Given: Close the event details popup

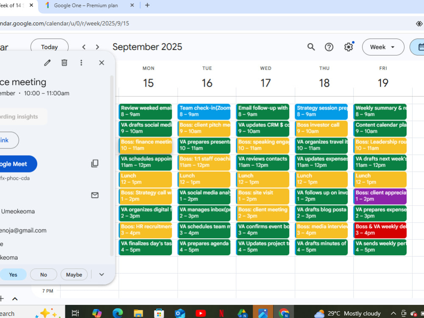Looking at the screenshot, I should pyautogui.click(x=102, y=63).
